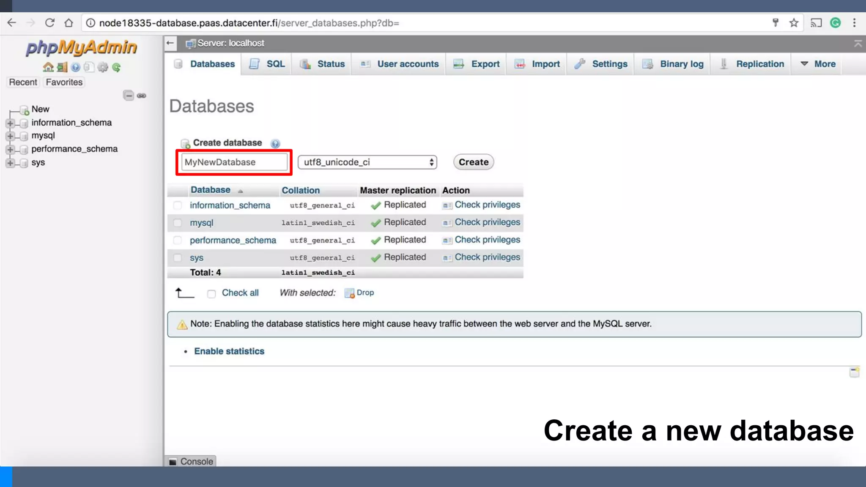Collapse all navigation tree items
This screenshot has width=866, height=487.
[x=129, y=96]
